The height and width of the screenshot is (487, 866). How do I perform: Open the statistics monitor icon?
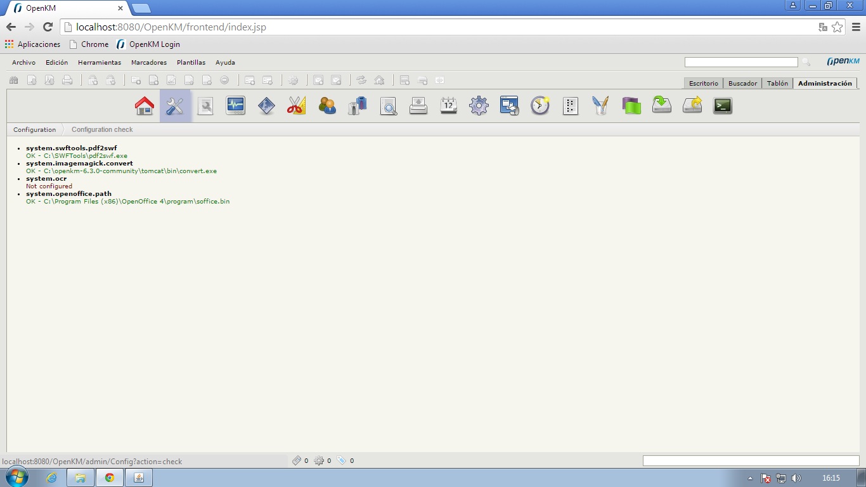click(x=235, y=105)
